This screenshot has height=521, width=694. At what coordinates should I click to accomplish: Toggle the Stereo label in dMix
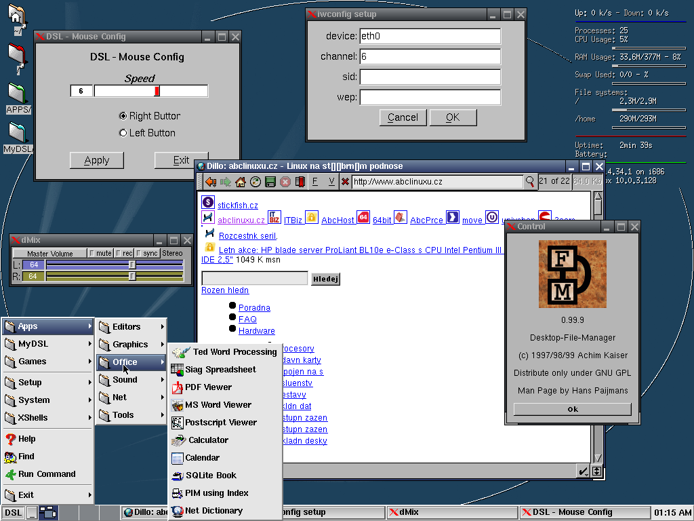click(172, 253)
